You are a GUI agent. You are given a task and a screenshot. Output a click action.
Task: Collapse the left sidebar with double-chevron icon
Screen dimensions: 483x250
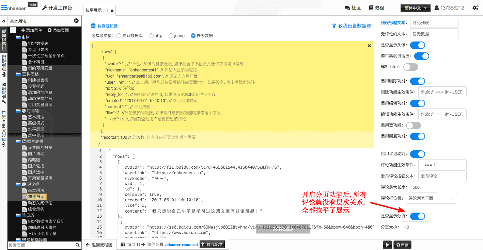[x=4, y=21]
